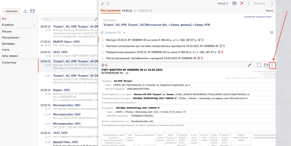Expand the Поступления folder chevron
Screen dimensions: 291x146
(x=21, y=37)
